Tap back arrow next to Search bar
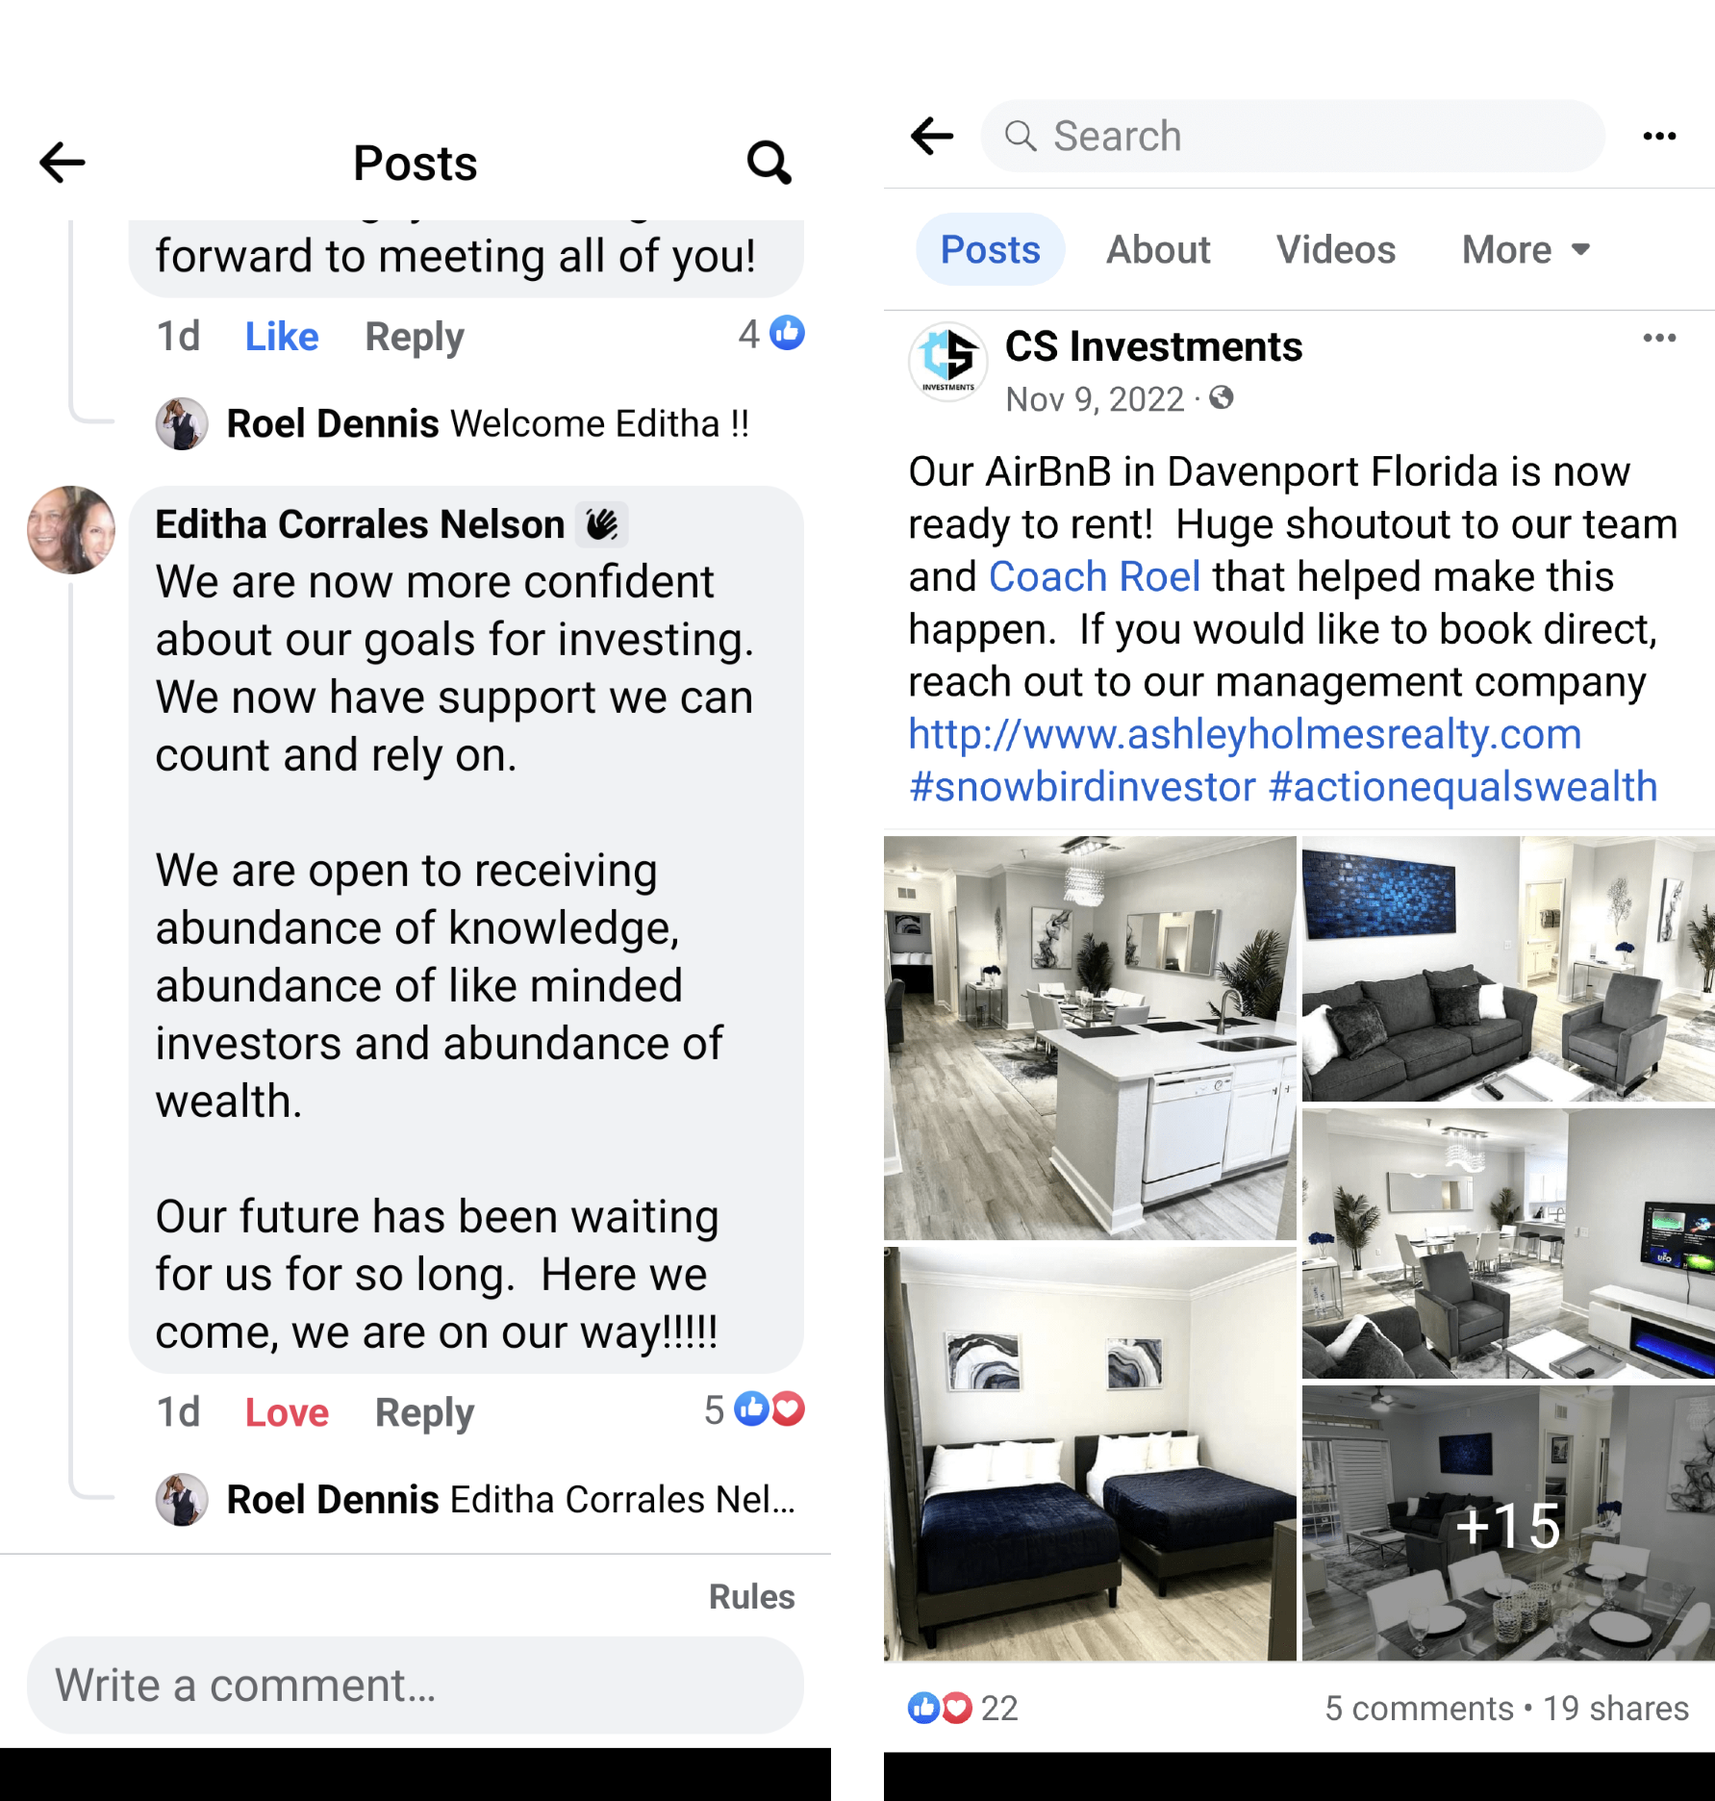The height and width of the screenshot is (1801, 1715). (x=932, y=136)
